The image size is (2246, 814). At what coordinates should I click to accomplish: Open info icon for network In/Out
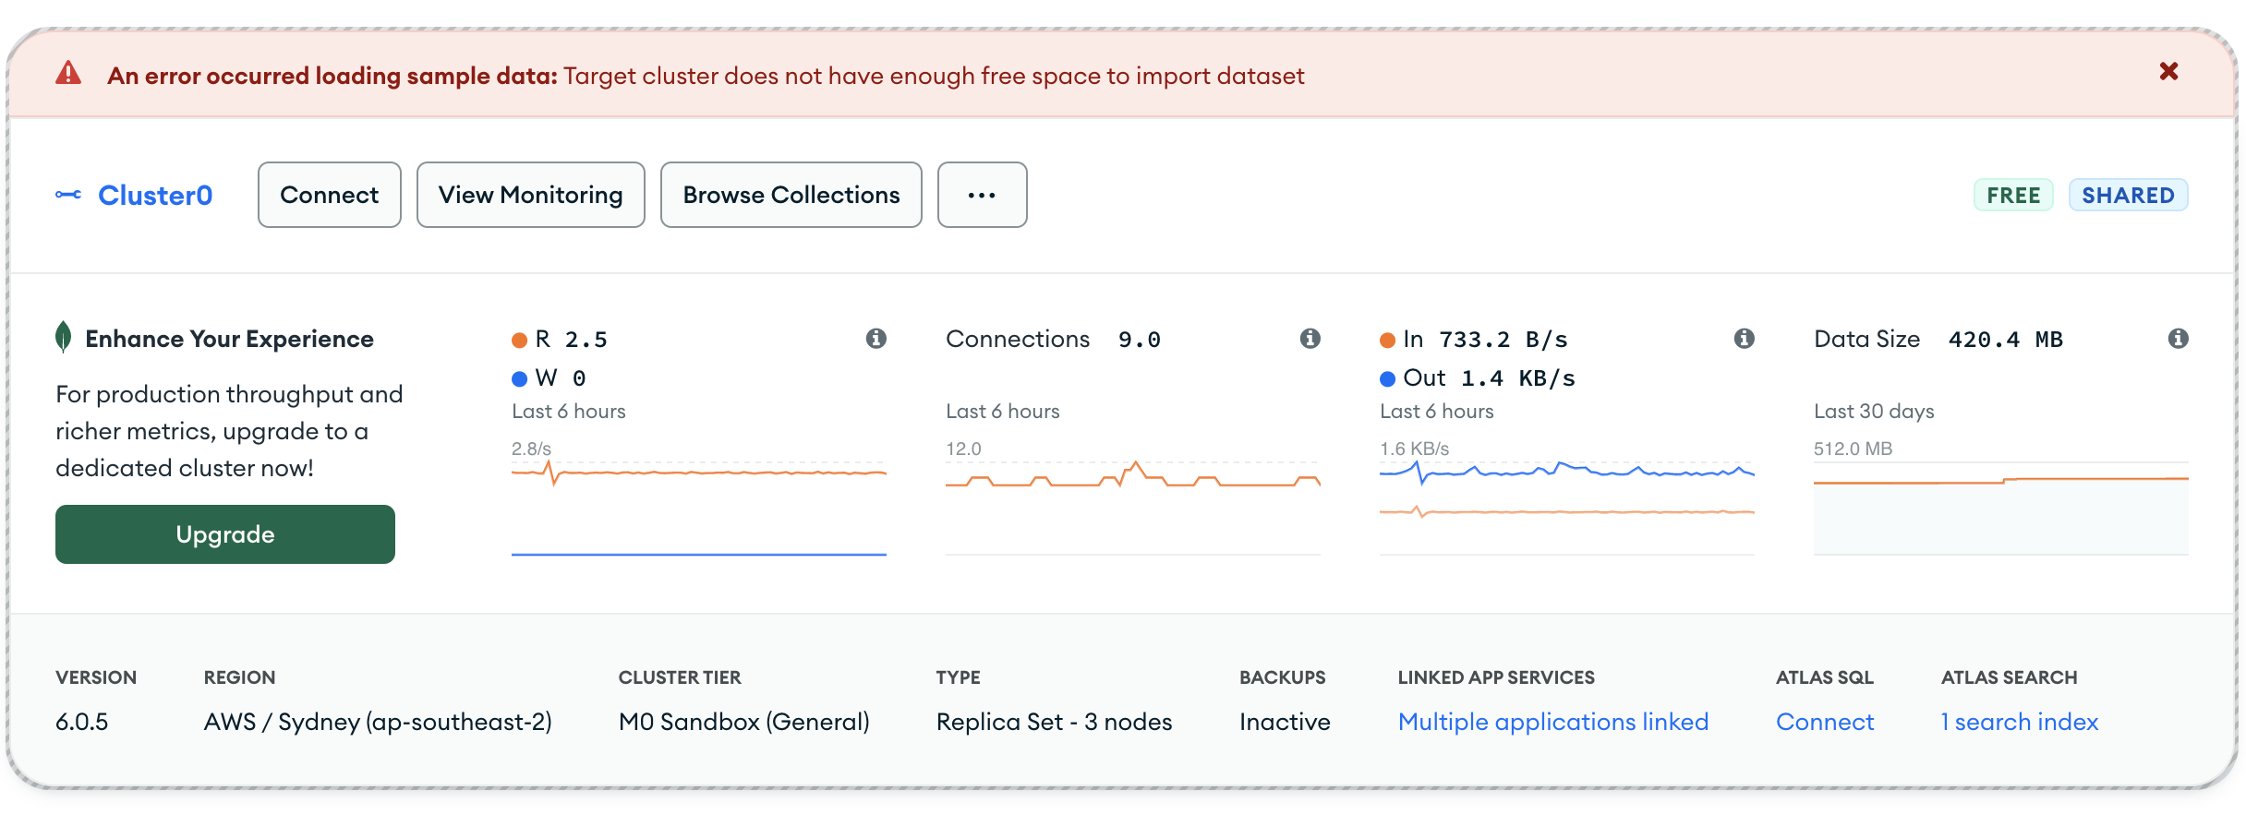pos(1744,339)
